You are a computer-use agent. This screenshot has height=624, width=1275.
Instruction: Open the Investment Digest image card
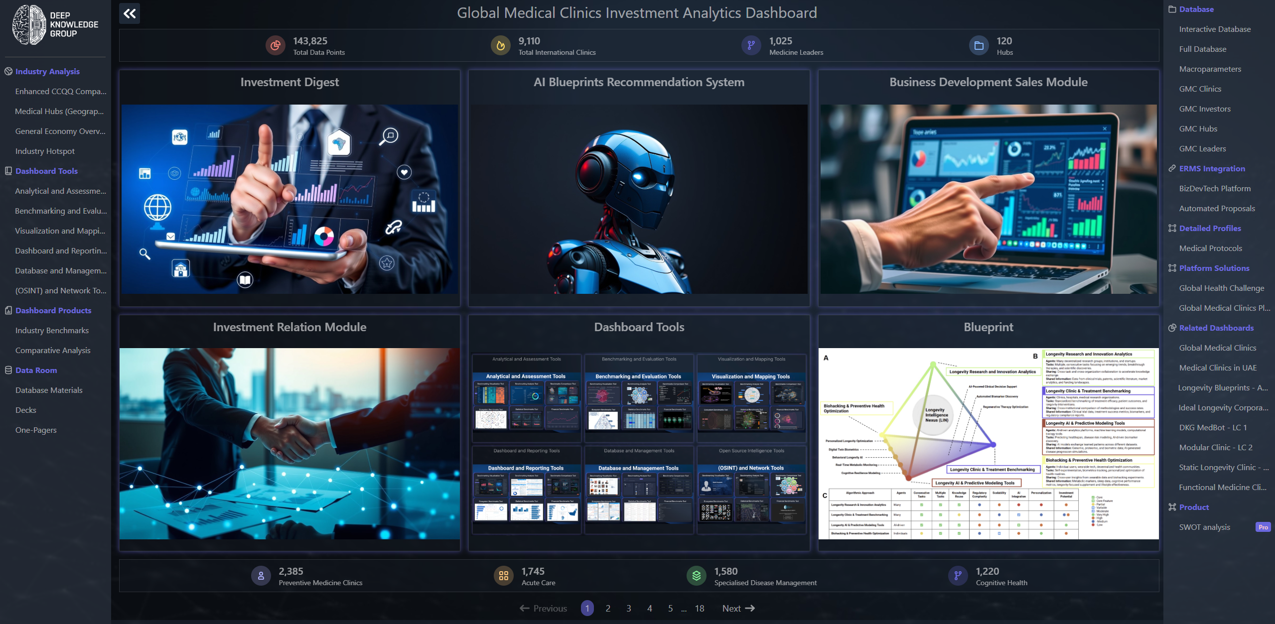[289, 199]
